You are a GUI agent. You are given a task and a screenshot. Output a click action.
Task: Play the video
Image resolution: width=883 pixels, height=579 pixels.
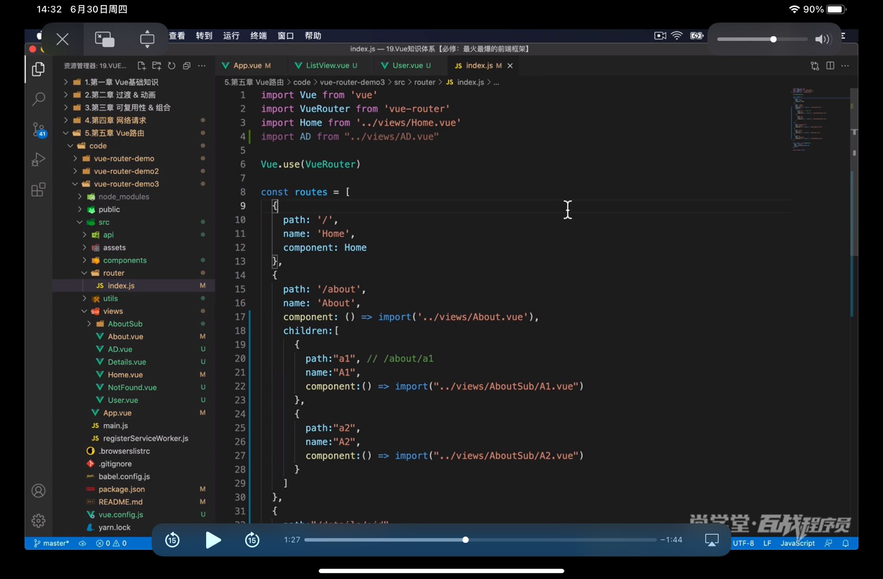tap(213, 540)
